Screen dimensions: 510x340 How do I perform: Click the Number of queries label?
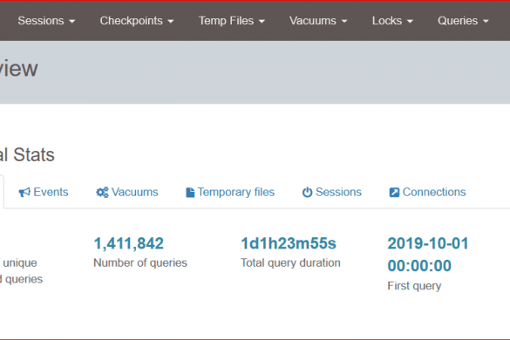point(140,263)
